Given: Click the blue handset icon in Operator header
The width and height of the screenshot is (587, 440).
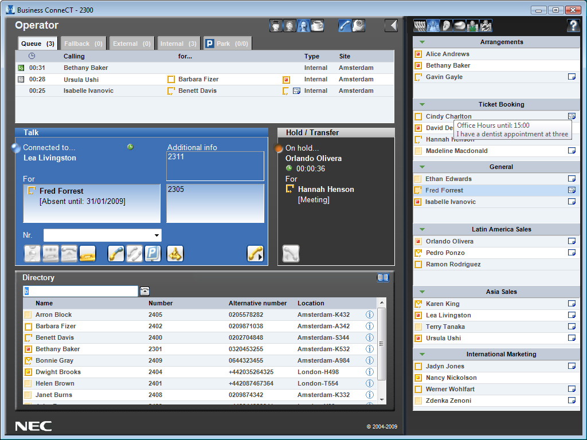Looking at the screenshot, I should (x=345, y=25).
